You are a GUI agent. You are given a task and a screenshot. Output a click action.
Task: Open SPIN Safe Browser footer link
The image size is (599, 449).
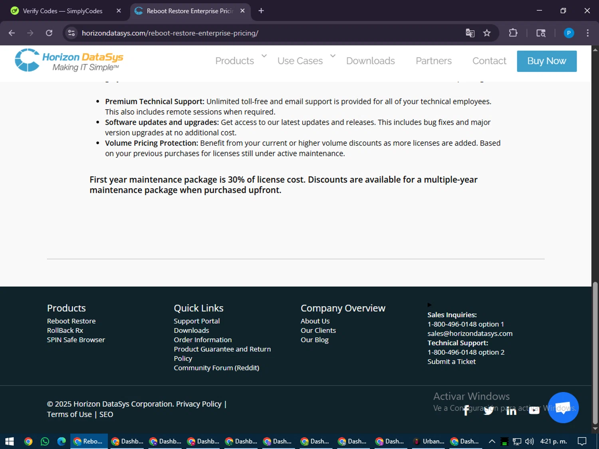click(x=76, y=340)
